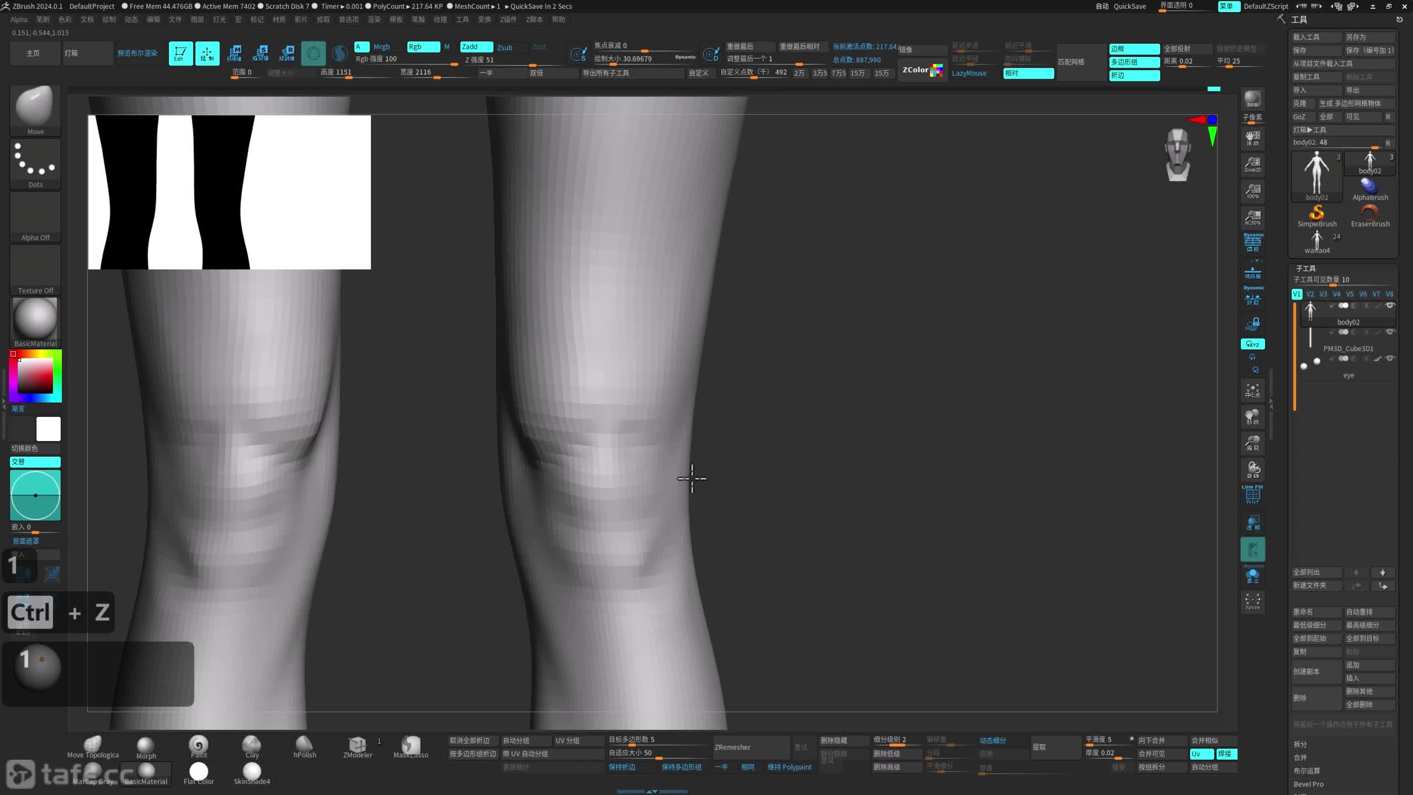Expand the 拆分 split section
Image resolution: width=1413 pixels, height=795 pixels.
click(x=1300, y=744)
